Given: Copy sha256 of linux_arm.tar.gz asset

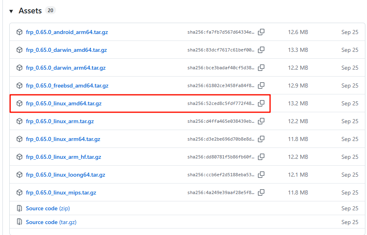Looking at the screenshot, I should (x=261, y=121).
